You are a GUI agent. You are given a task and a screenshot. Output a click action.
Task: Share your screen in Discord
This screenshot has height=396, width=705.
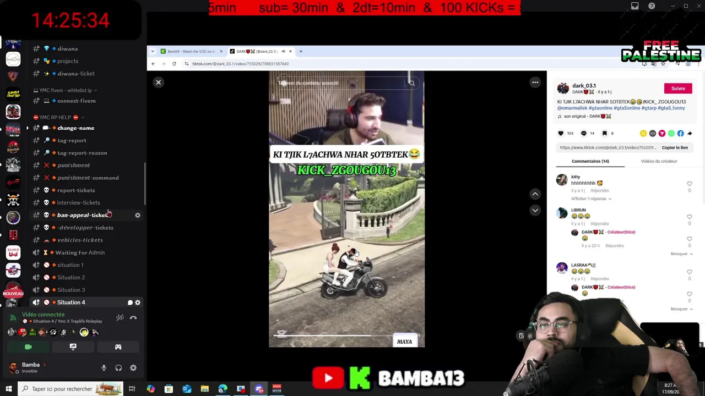[73, 347]
